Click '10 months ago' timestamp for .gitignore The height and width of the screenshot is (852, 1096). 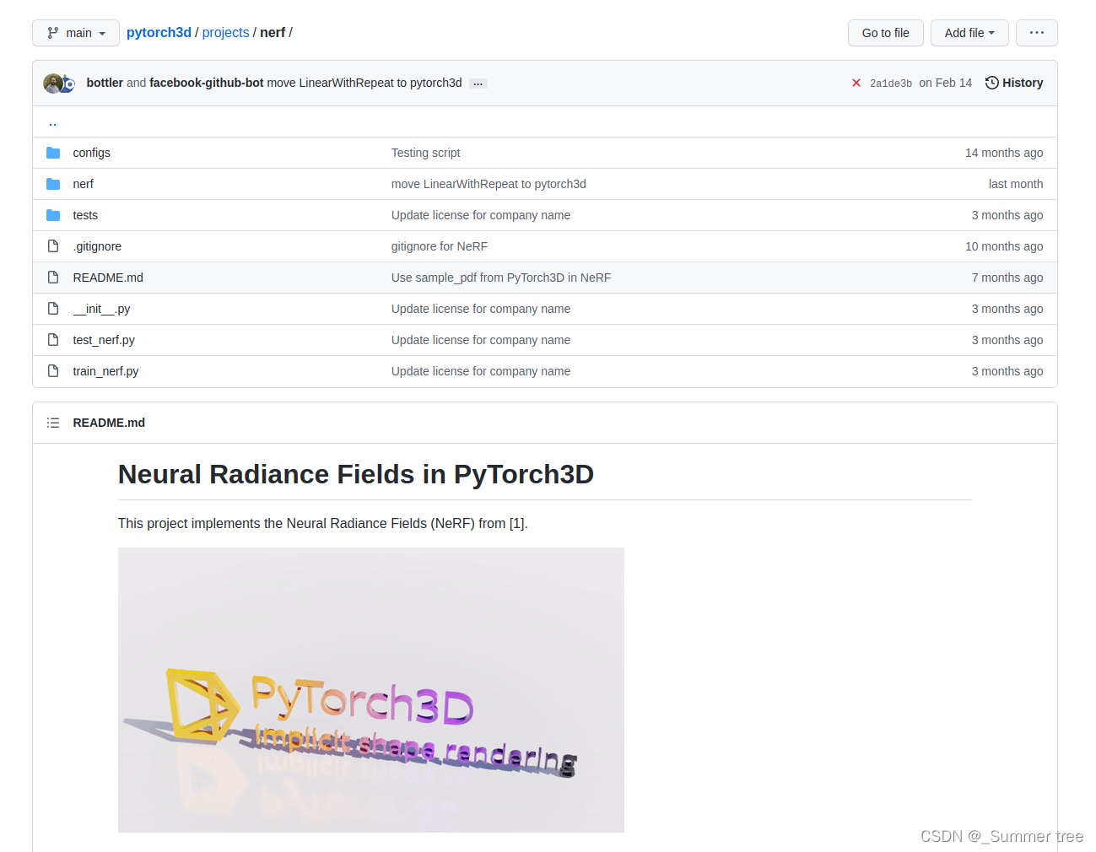pyautogui.click(x=1004, y=246)
